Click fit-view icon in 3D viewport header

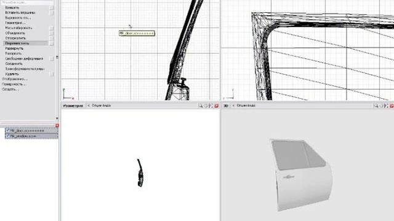[x=386, y=106]
